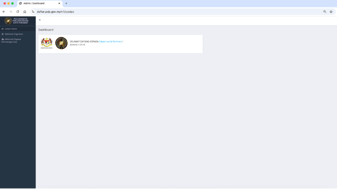337x189 pixels.
Task: Click the Edwin Lee & Partners link
Action: pyautogui.click(x=110, y=41)
